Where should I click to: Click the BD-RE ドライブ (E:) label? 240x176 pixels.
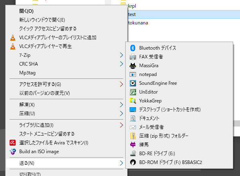[157, 154]
